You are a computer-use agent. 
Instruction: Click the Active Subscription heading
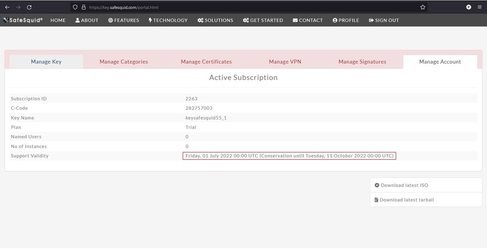click(x=243, y=78)
